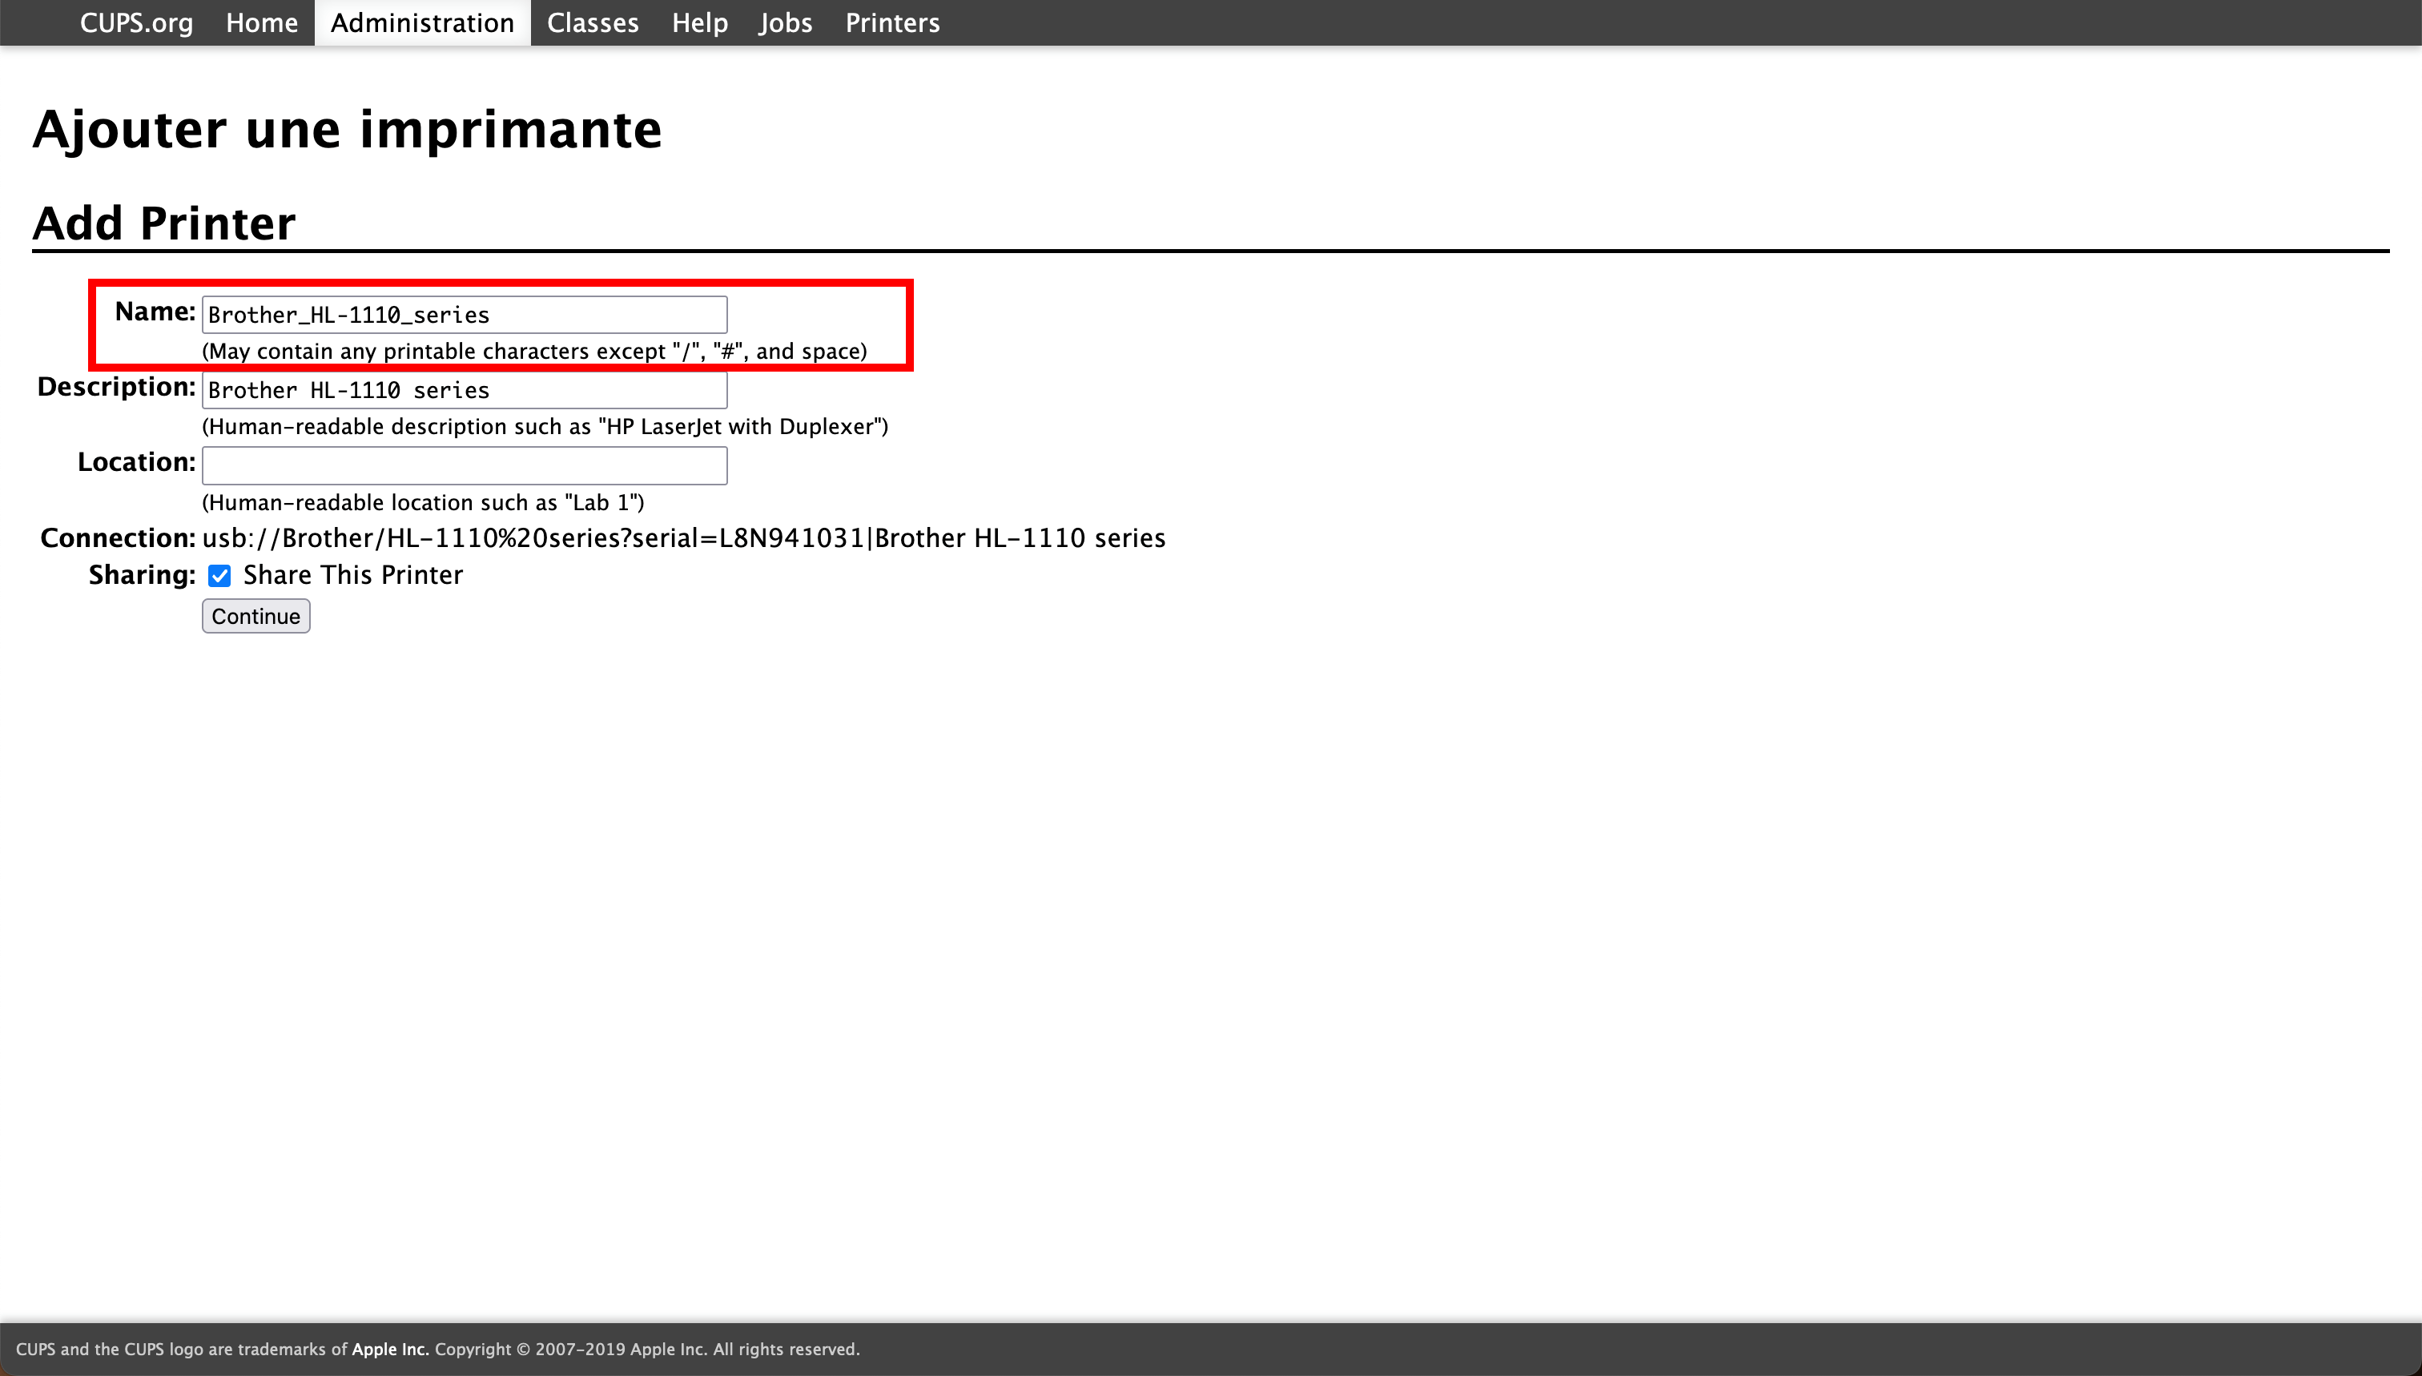Go to the Home tab

tap(262, 22)
